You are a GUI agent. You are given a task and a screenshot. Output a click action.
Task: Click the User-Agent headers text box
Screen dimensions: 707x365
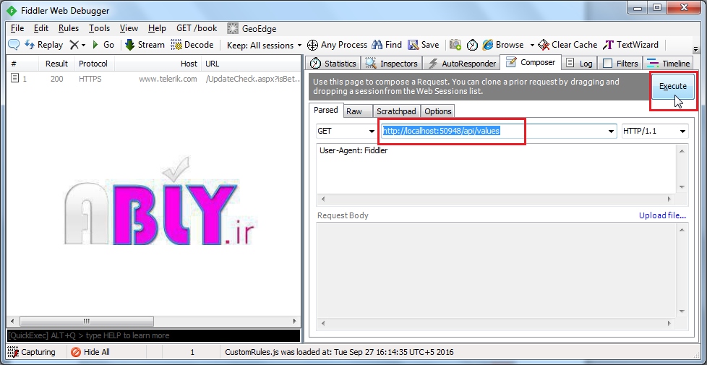(x=495, y=168)
